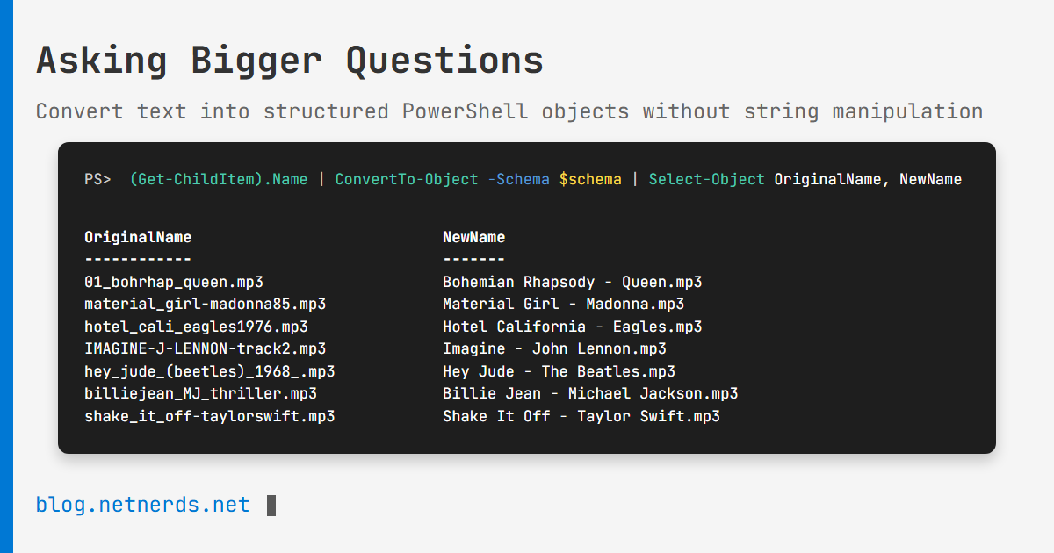Click the subtitle beginning 'Convert text into structured'
Viewport: 1054px width, 553px height.
509,111
